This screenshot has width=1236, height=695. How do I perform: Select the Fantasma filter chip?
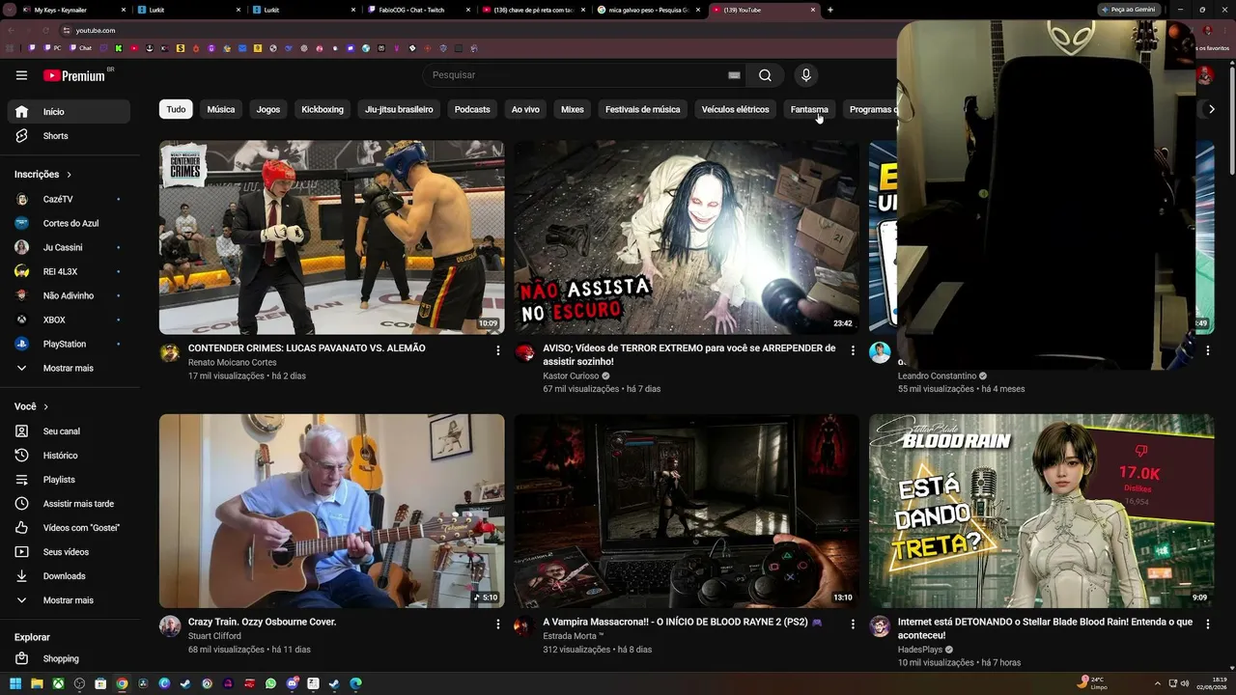809,109
